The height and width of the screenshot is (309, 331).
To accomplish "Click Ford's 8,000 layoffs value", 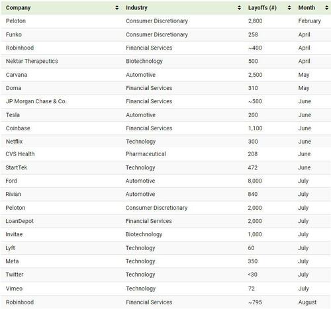I will click(255, 181).
